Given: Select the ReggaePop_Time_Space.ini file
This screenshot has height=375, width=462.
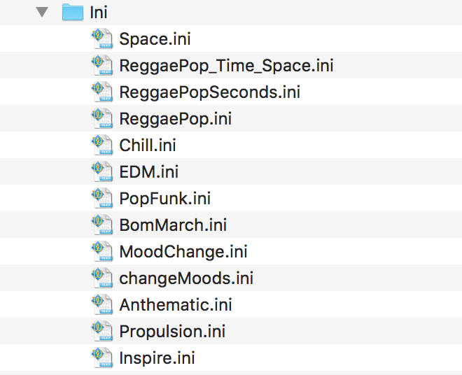Looking at the screenshot, I should [226, 65].
